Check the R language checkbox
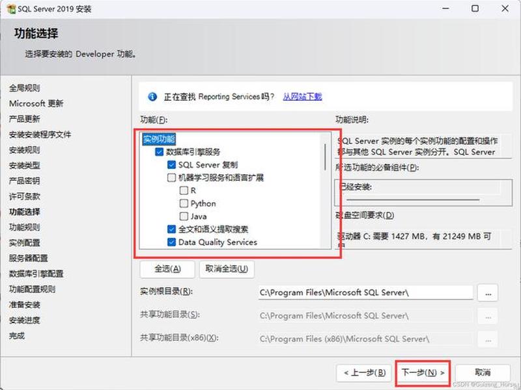 (x=184, y=190)
